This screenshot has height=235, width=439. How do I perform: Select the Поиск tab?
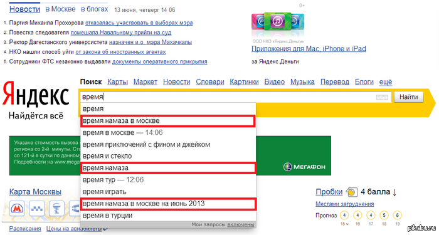[x=91, y=82]
